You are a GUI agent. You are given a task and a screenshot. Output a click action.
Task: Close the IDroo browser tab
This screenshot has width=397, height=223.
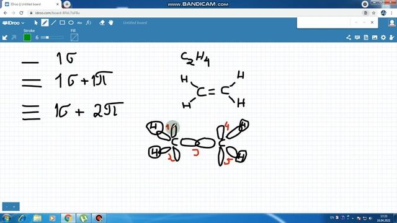click(x=58, y=4)
